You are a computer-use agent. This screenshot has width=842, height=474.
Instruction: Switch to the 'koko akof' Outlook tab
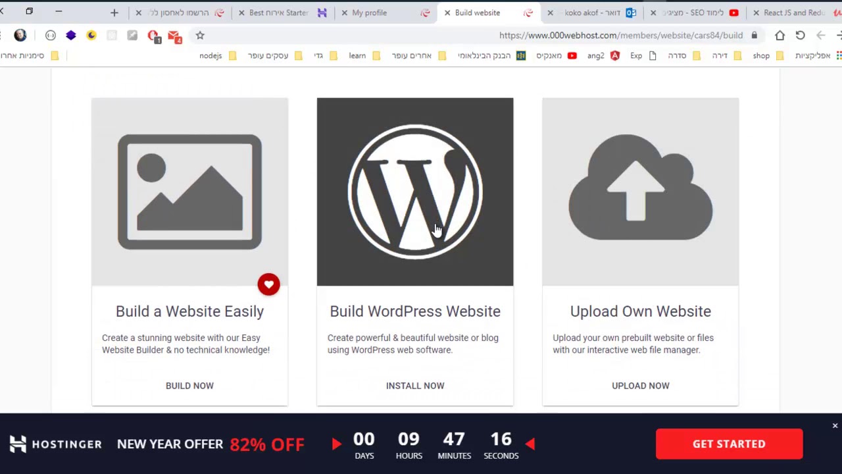(592, 13)
